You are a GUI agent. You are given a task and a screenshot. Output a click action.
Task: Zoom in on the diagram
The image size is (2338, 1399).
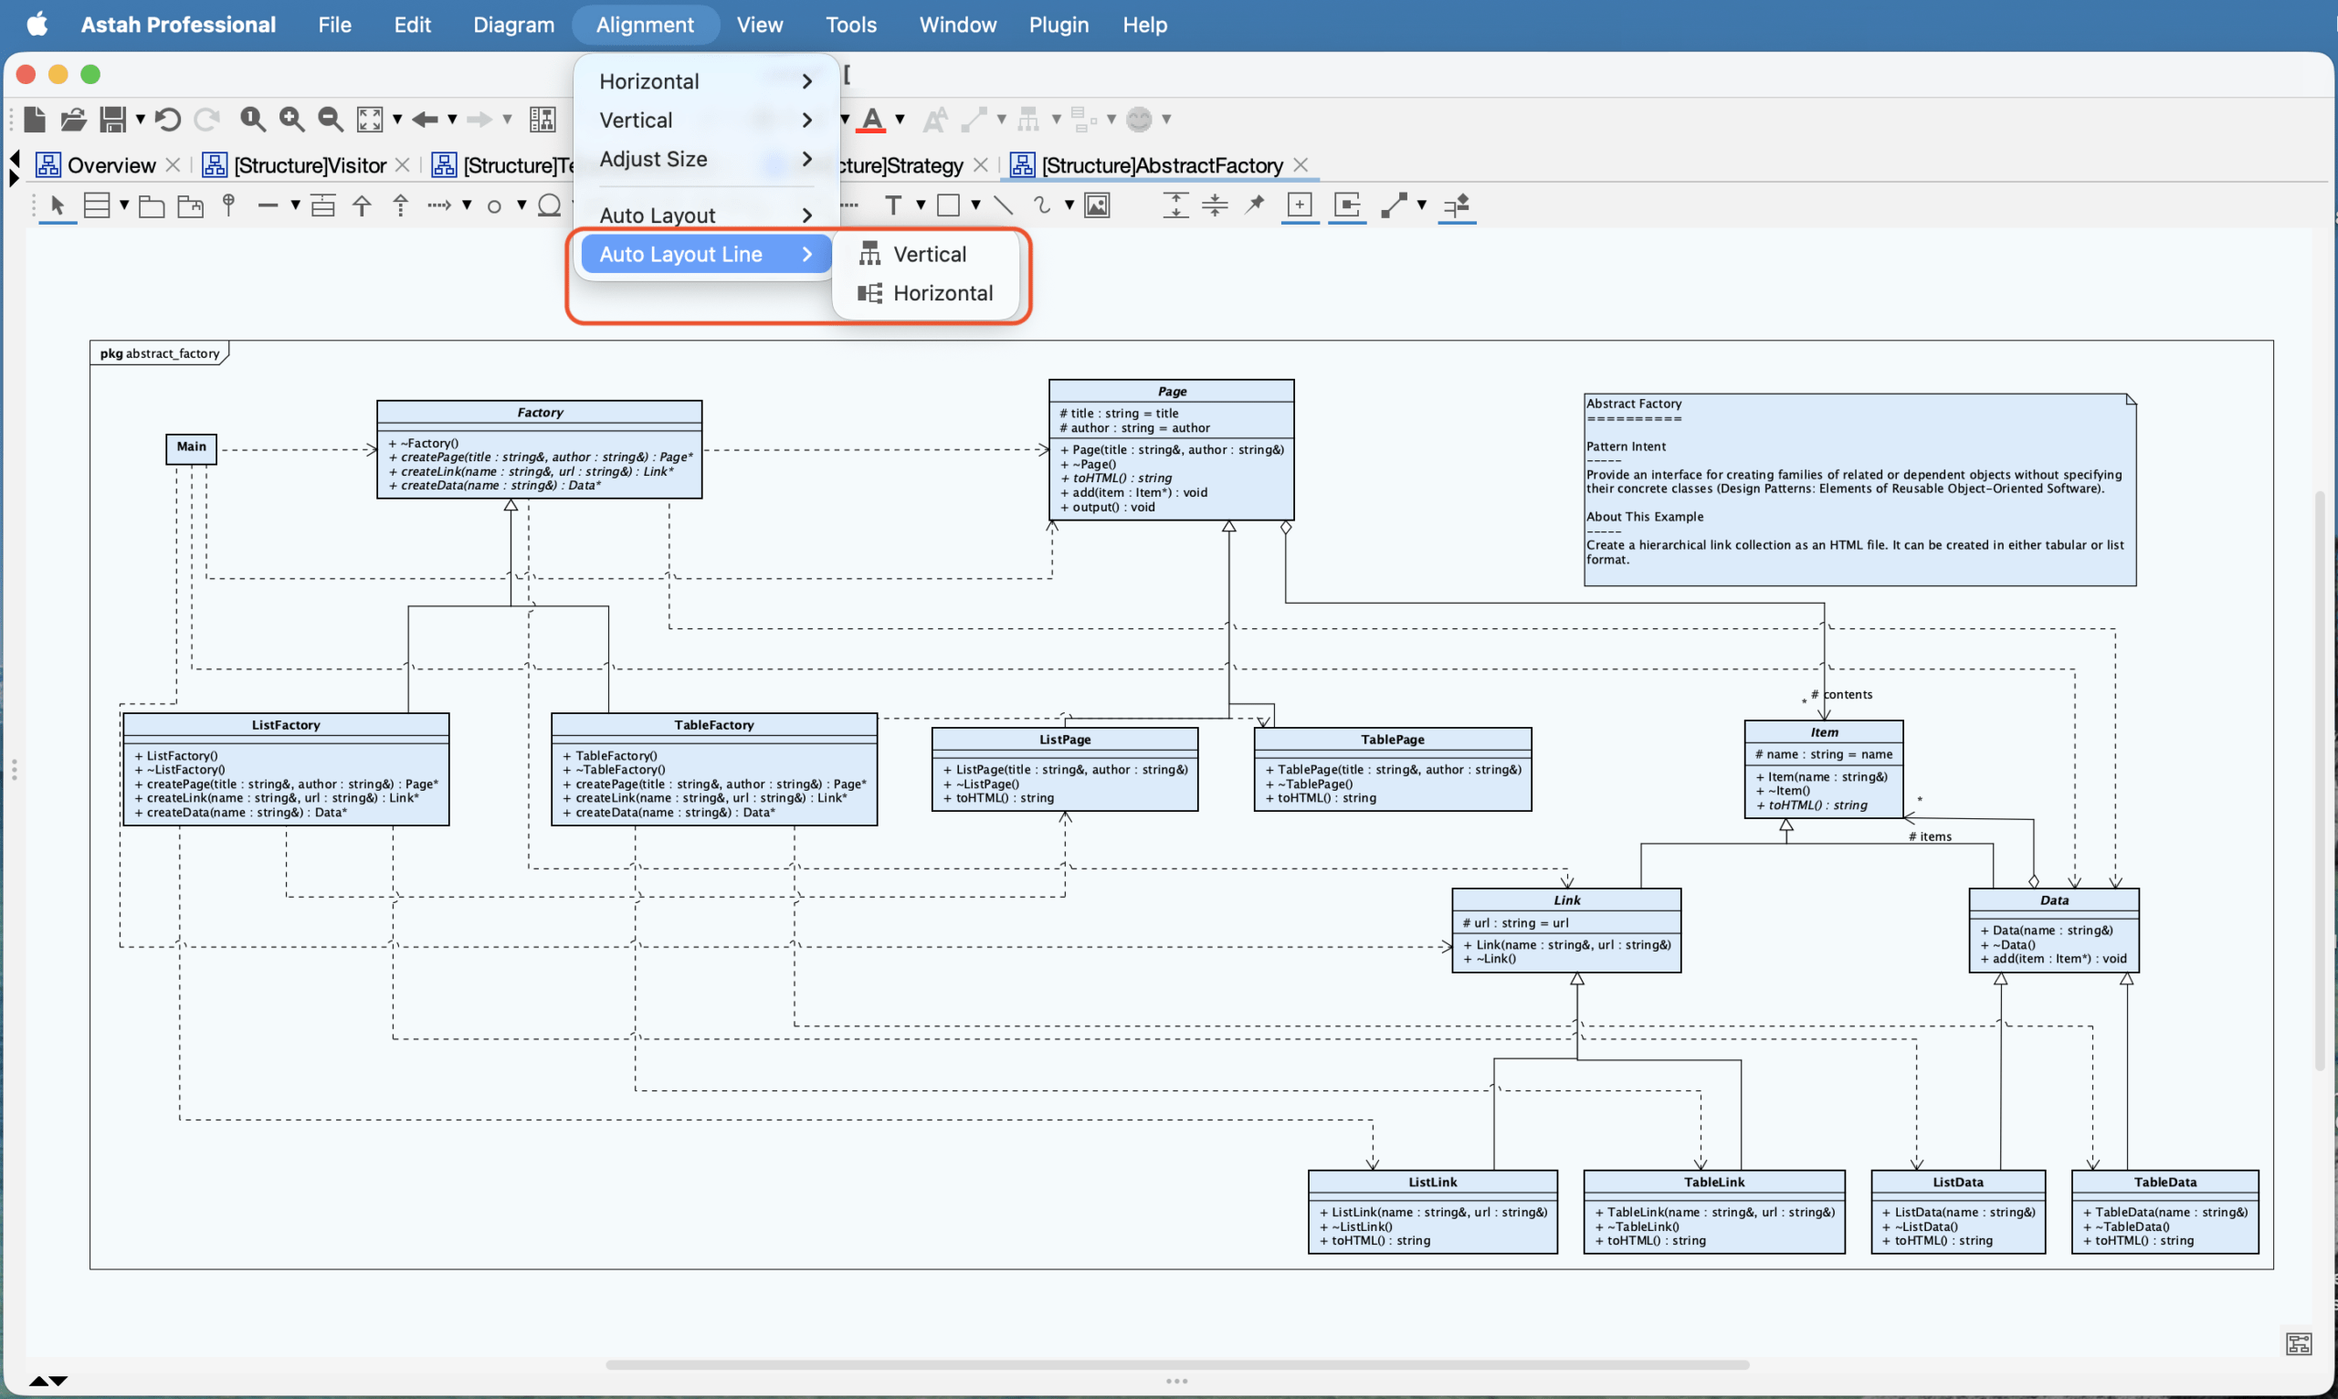point(291,119)
